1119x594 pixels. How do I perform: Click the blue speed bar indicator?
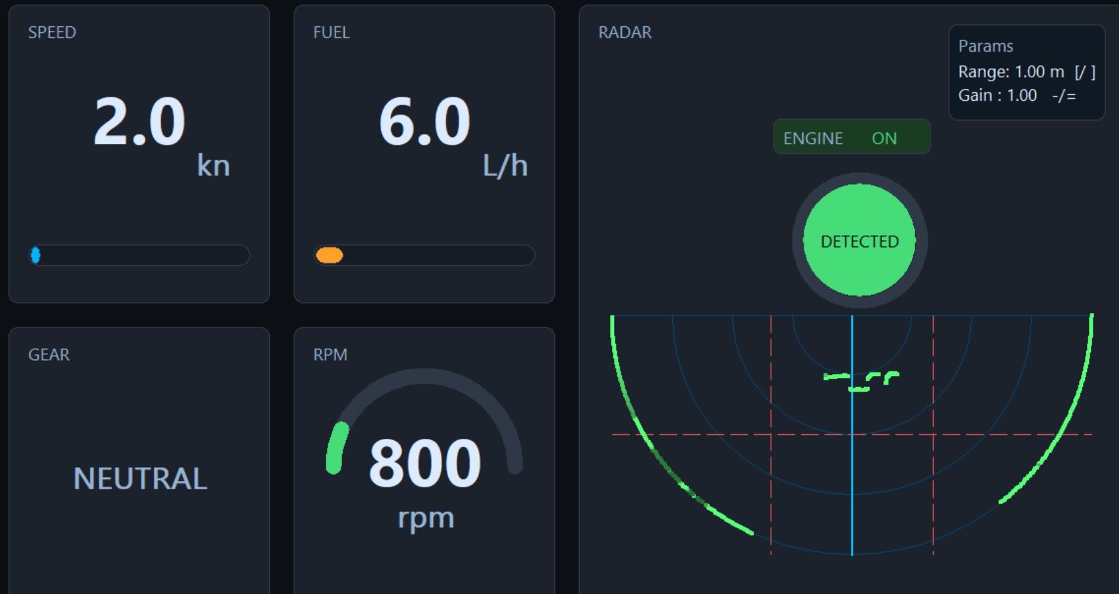pos(36,255)
